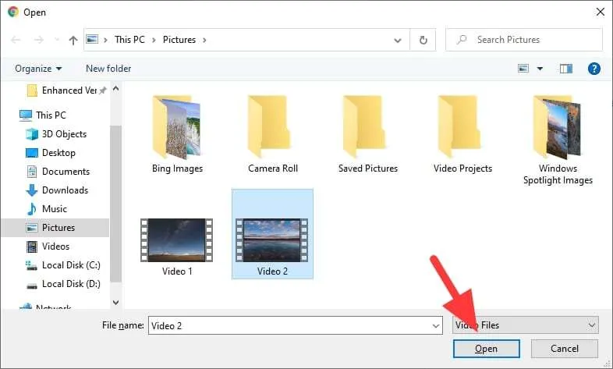This screenshot has height=369, width=613.
Task: Open Desktop in the sidebar
Action: click(x=51, y=153)
